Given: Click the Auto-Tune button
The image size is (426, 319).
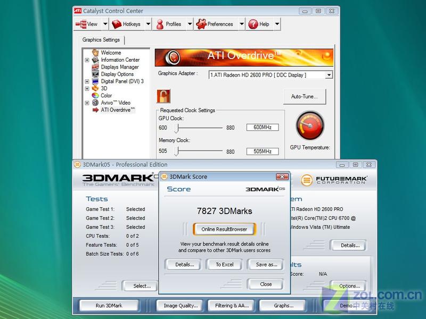Looking at the screenshot, I should tap(304, 97).
